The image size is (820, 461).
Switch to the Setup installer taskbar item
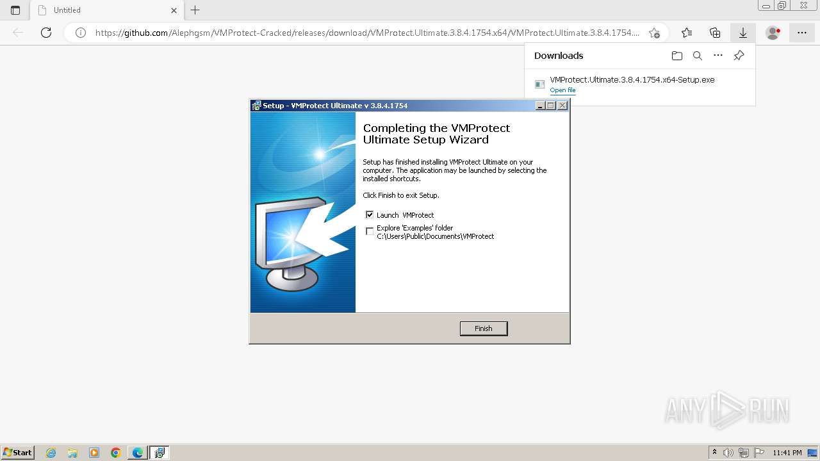tap(160, 453)
